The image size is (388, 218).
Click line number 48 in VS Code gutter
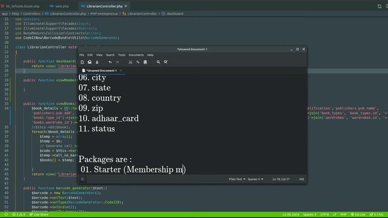point(7,188)
